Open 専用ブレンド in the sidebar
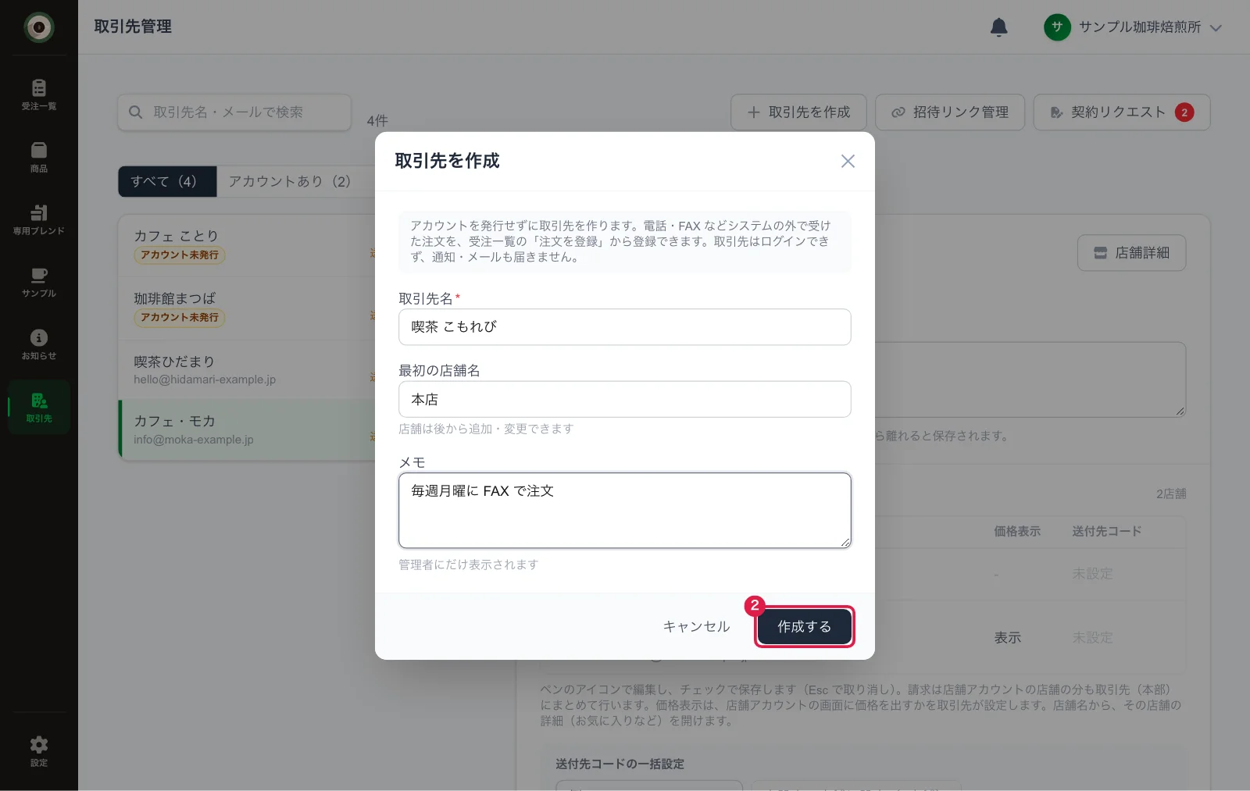Screen dimensions: 1250x791 38,219
